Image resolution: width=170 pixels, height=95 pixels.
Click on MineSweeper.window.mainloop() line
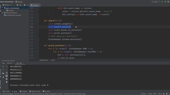[x=65, y=39]
